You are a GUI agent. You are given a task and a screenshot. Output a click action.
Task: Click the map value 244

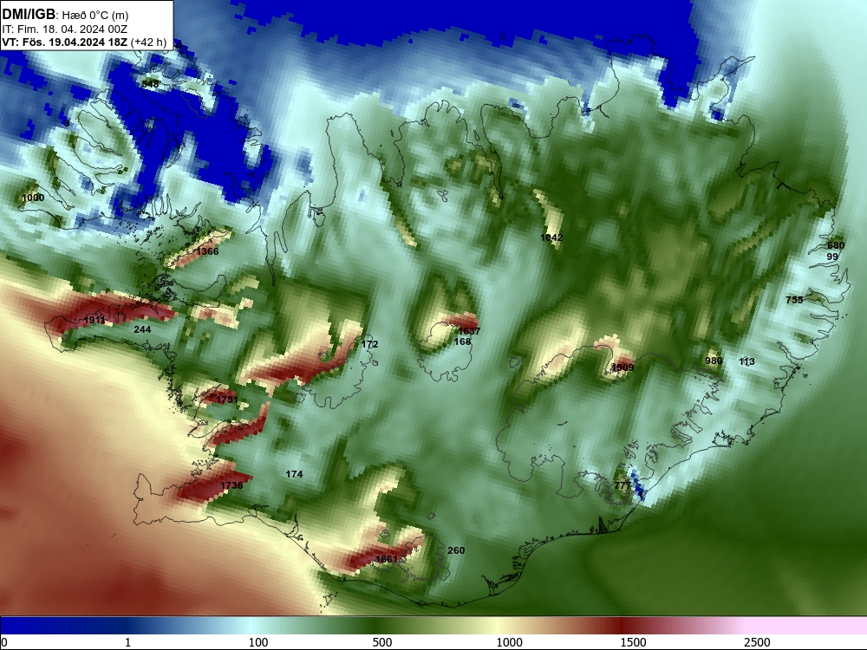142,329
